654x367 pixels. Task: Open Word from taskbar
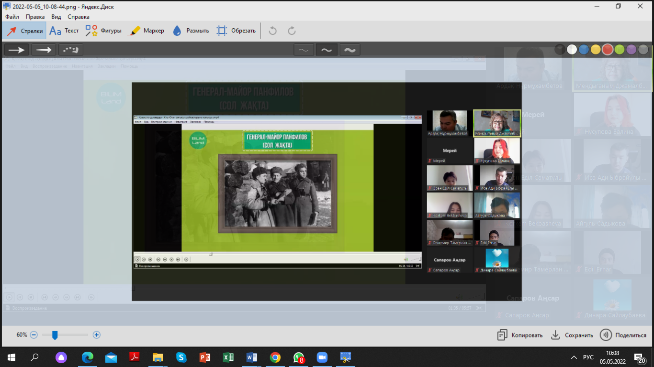click(252, 357)
